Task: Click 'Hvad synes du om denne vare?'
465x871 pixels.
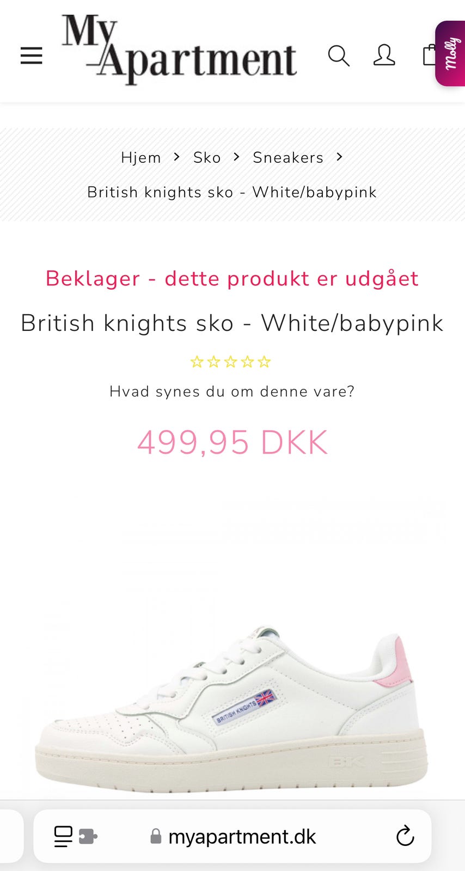Action: pos(232,391)
